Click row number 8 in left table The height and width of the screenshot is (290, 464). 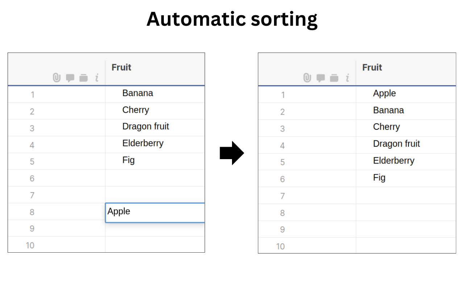point(32,212)
